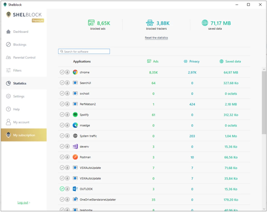The height and width of the screenshot is (212, 267).
Task: Click the blocked ads icon at top
Action: (x=91, y=23)
